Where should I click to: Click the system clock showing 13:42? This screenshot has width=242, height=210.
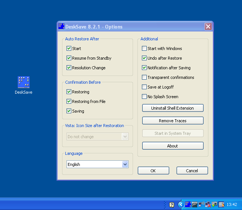point(232,204)
